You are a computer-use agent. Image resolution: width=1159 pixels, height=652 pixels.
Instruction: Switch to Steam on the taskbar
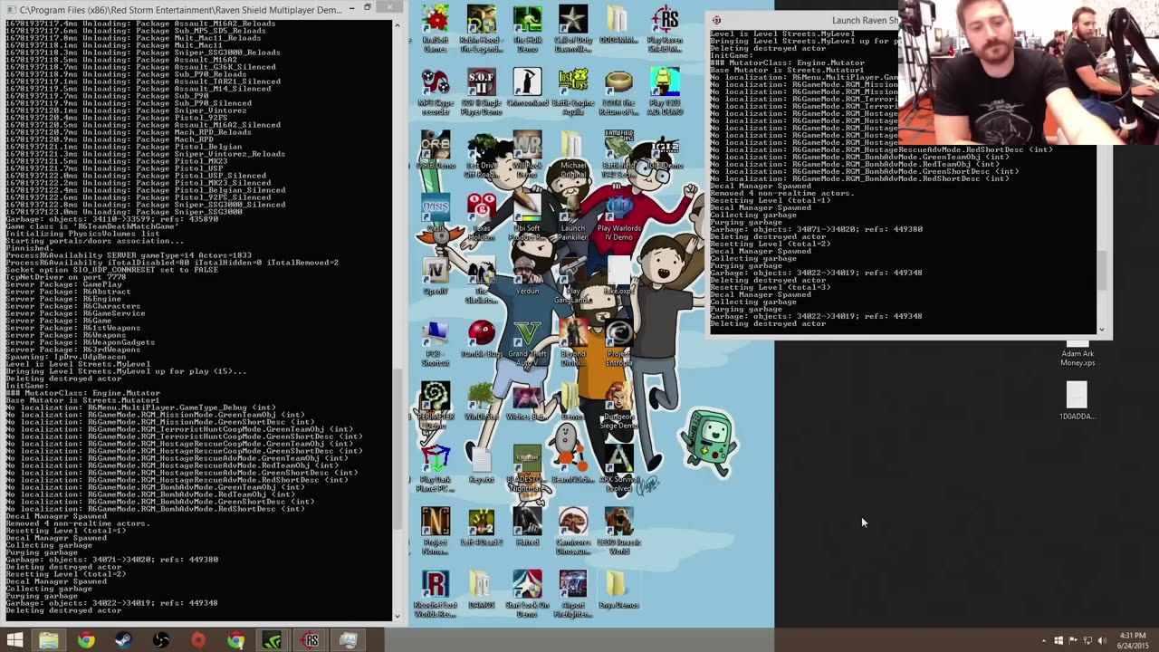[123, 640]
